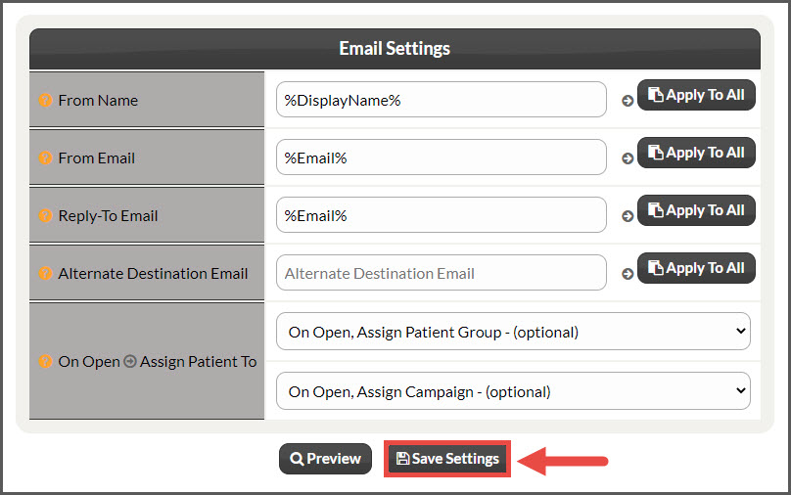Open the Assign Campaign dropdown
This screenshot has height=495, width=791.
tap(513, 391)
